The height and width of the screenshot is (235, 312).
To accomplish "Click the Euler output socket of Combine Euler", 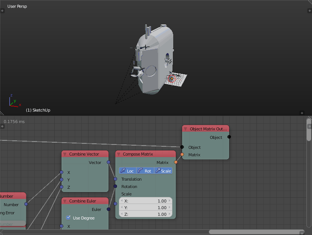I will click(108, 209).
